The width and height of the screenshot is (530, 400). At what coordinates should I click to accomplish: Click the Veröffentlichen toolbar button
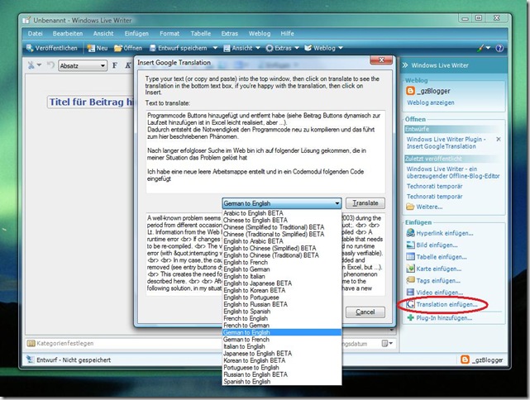pyautogui.click(x=52, y=48)
